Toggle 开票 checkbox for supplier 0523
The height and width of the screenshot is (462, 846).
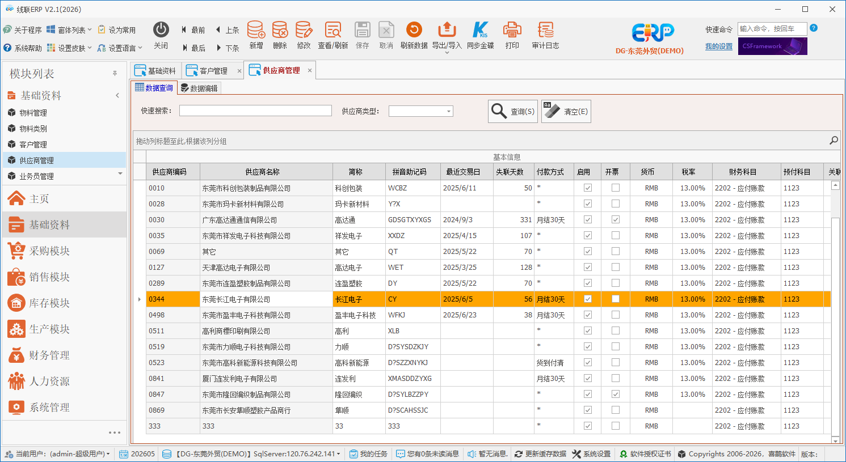point(616,362)
